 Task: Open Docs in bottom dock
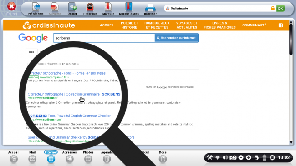pos(163,157)
